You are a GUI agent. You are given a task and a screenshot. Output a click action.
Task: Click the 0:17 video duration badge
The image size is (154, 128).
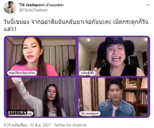tap(11, 112)
